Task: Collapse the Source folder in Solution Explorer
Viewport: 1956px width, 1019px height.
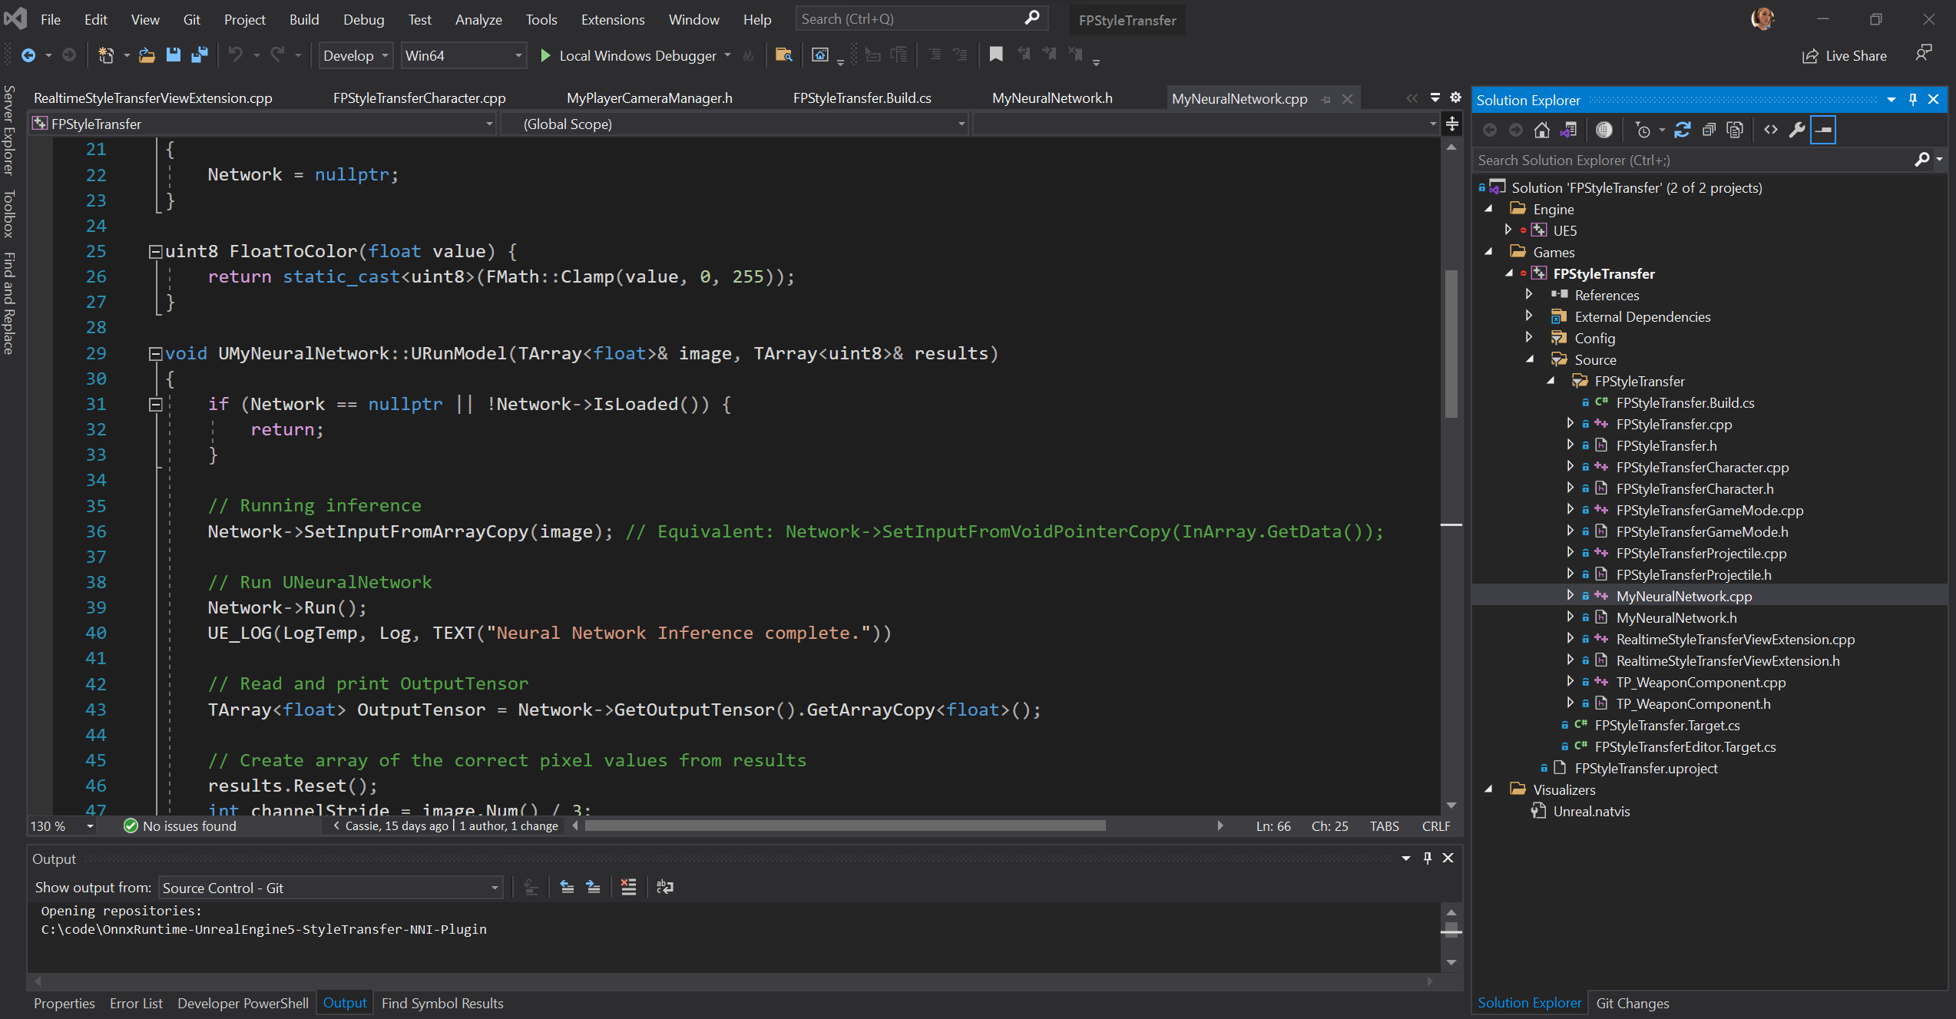Action: point(1529,359)
